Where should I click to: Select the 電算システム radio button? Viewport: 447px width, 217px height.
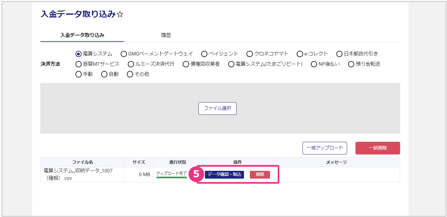(79, 54)
